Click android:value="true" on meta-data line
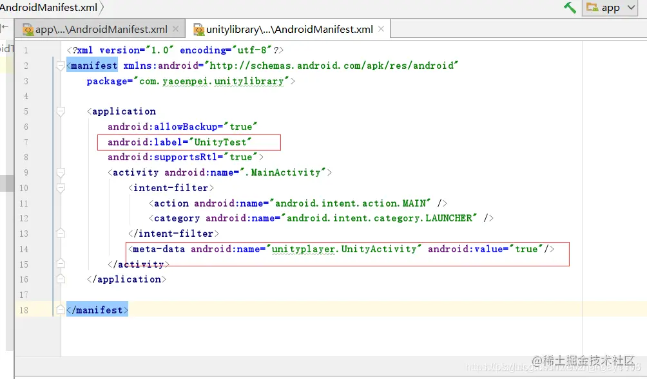This screenshot has height=379, width=647. [486, 249]
